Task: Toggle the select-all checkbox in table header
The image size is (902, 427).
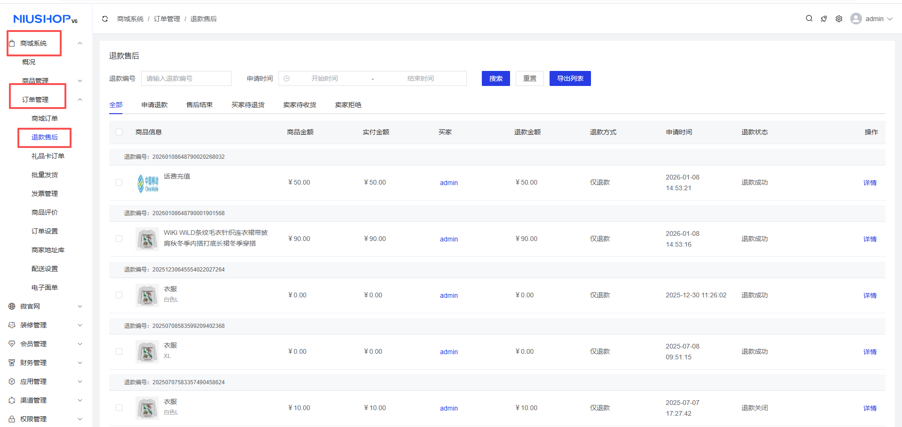Action: 119,132
